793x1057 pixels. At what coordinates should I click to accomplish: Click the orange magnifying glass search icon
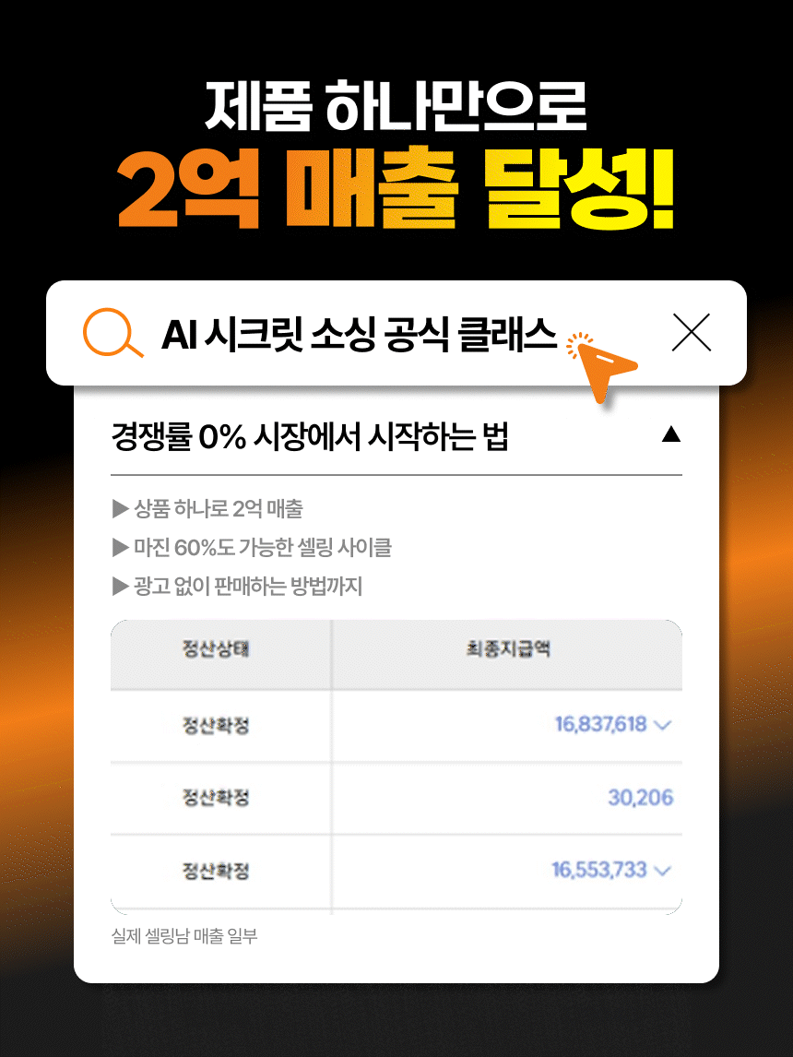pyautogui.click(x=112, y=332)
